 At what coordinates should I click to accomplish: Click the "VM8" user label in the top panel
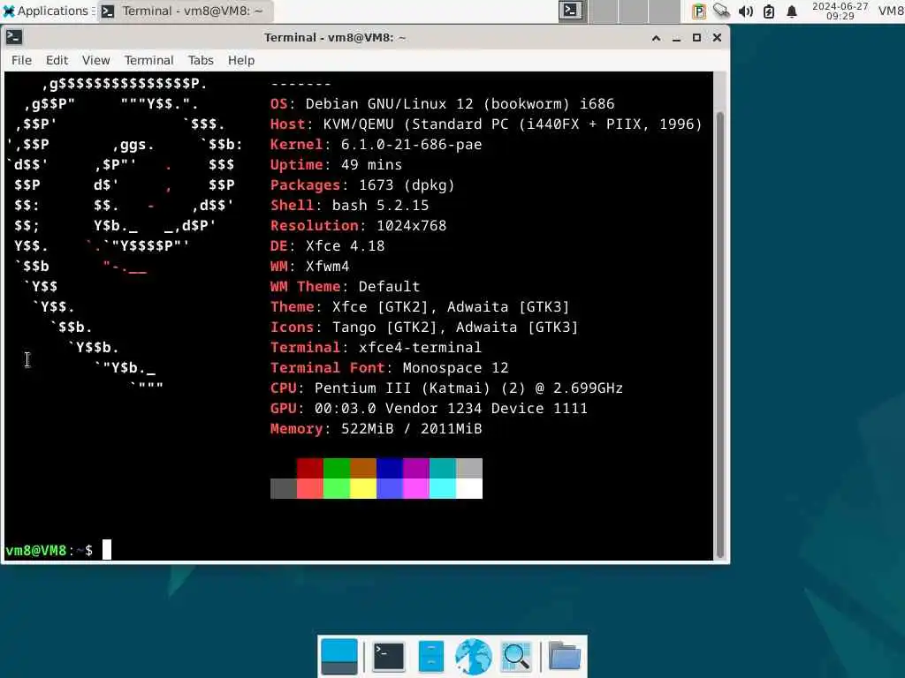(891, 11)
